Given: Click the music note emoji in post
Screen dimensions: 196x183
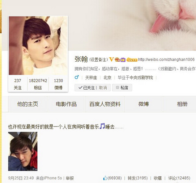Looking at the screenshot, I should (102, 126).
